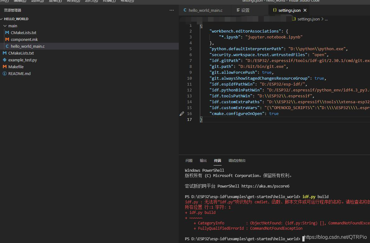370x243 pixels.
Task: Open example_test.py file
Action: point(22,60)
